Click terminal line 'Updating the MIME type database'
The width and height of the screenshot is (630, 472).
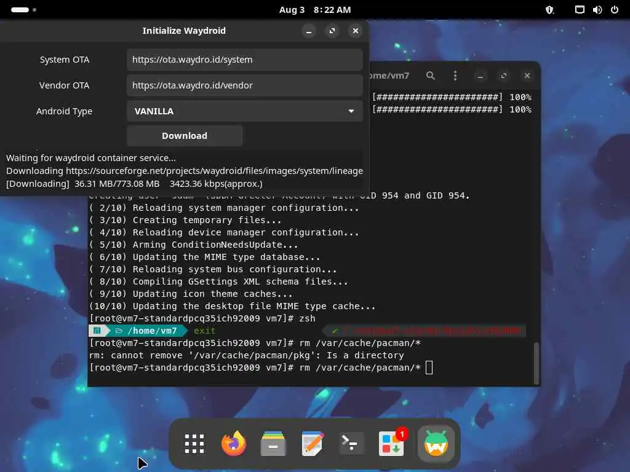(x=204, y=257)
